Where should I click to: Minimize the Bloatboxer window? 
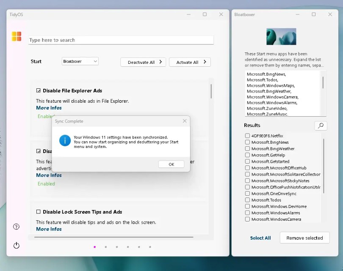(298, 14)
